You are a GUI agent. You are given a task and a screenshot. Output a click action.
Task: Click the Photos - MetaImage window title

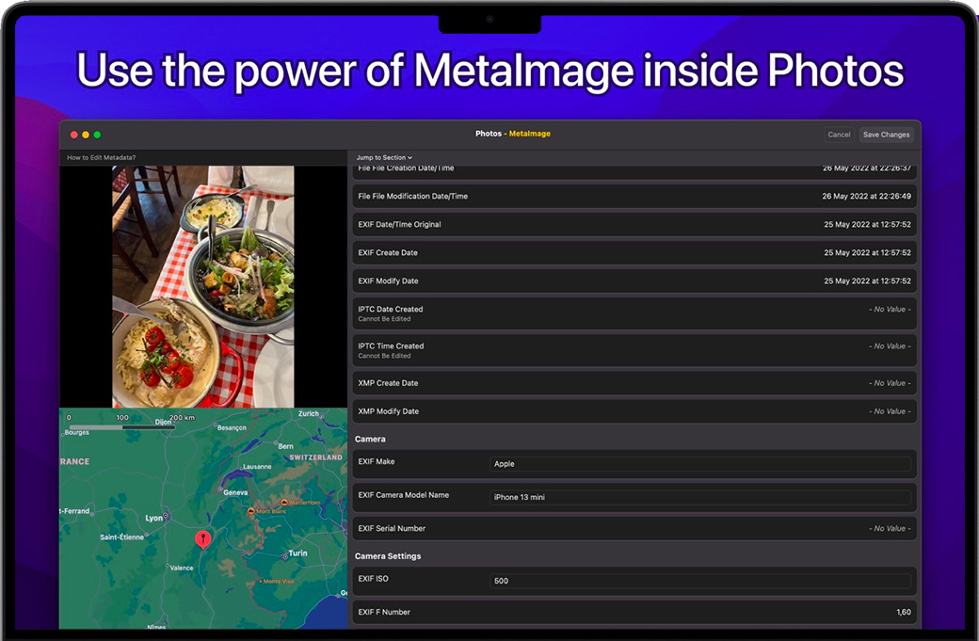pos(513,134)
